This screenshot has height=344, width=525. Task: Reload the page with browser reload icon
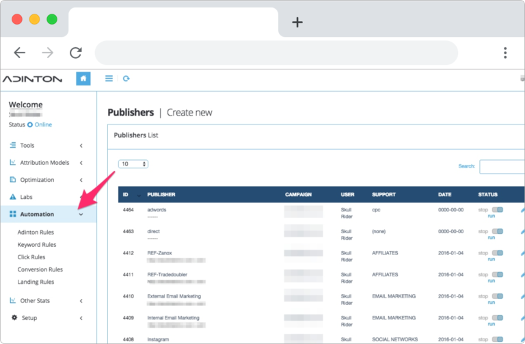click(x=76, y=53)
